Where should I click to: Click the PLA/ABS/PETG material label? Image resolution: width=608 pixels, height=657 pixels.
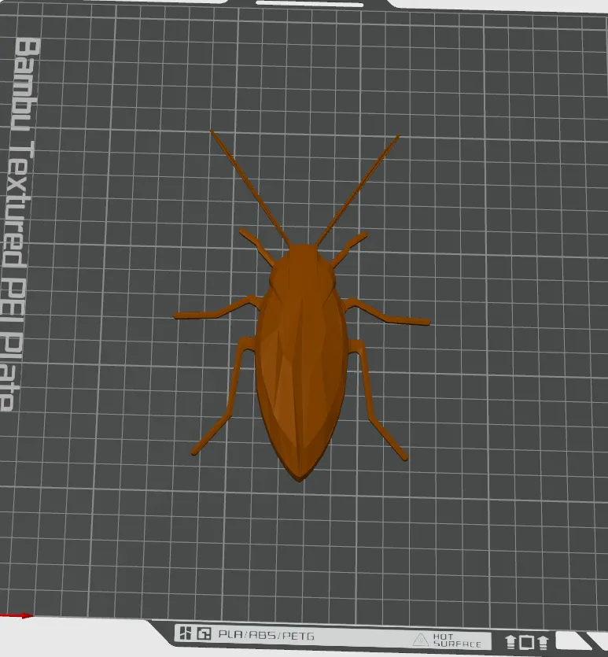coord(256,633)
